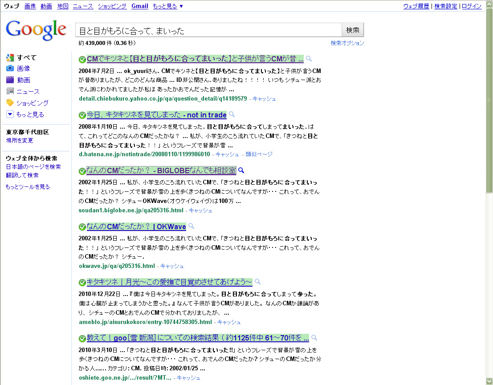
Task: Select 日本語のページを検索 filter
Action: click(33, 166)
